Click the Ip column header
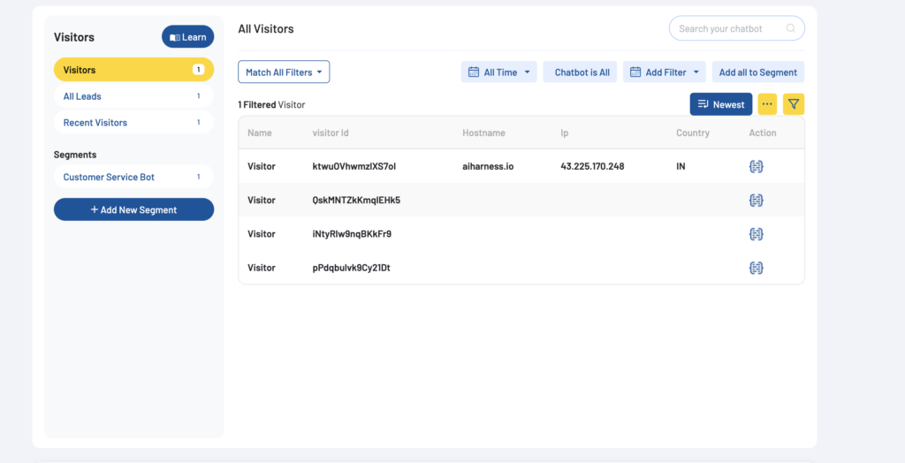905x463 pixels. pos(565,133)
